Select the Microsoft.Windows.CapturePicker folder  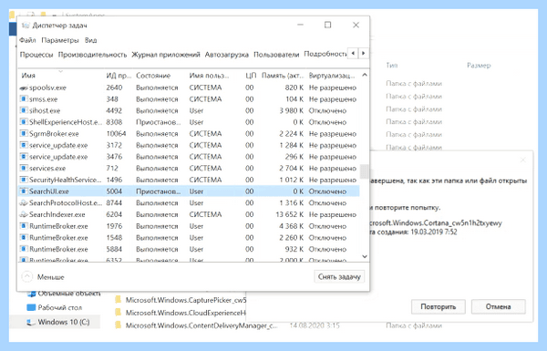pyautogui.click(x=186, y=301)
